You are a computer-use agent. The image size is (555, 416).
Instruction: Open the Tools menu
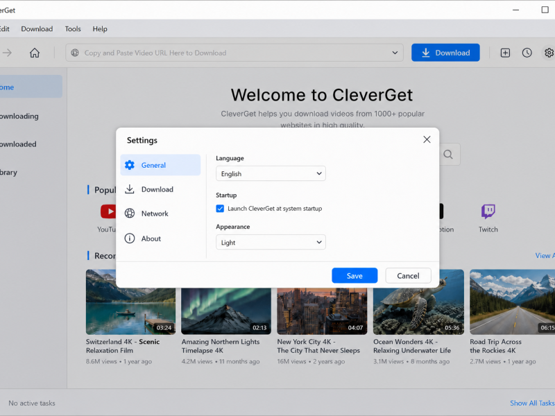pyautogui.click(x=73, y=29)
